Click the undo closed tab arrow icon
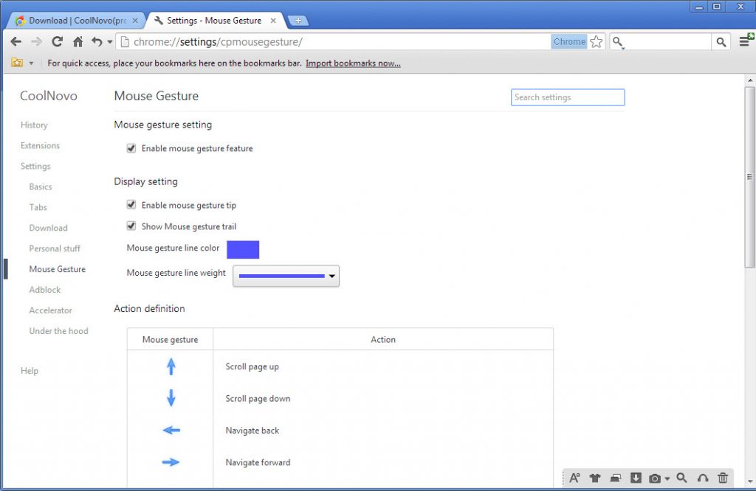Viewport: 756px width, 491px height. [97, 42]
